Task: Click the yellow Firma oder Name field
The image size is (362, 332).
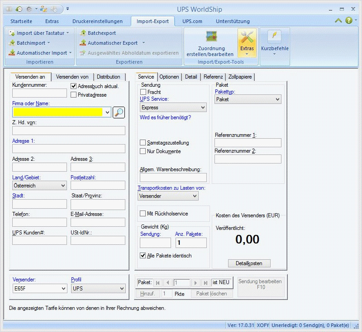Action: (x=58, y=112)
